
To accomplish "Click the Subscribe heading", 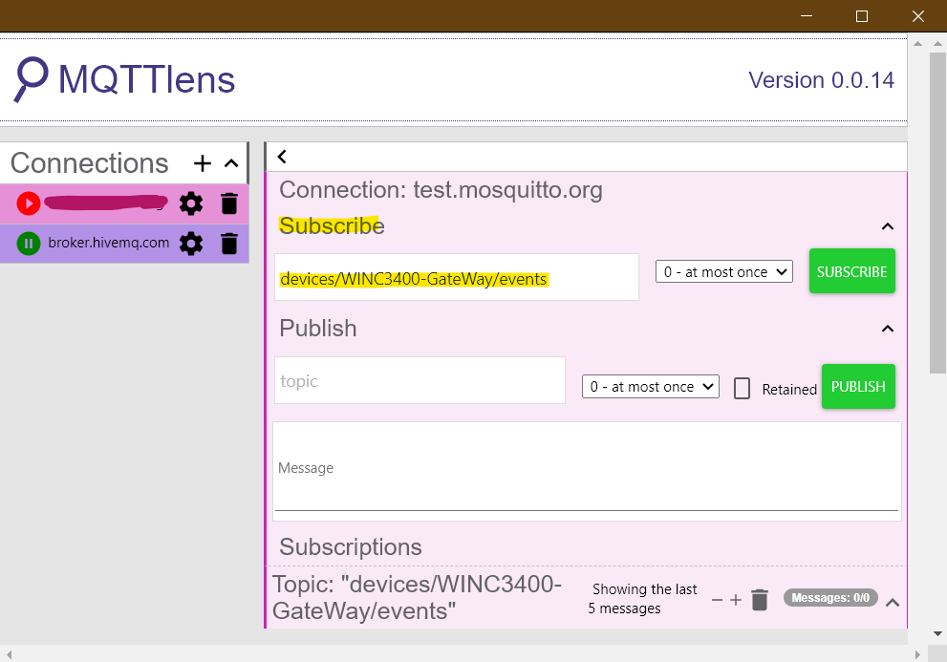I will [332, 225].
